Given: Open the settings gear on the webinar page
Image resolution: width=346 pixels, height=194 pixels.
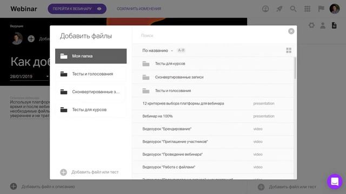Looking at the screenshot, I should click(x=311, y=25).
